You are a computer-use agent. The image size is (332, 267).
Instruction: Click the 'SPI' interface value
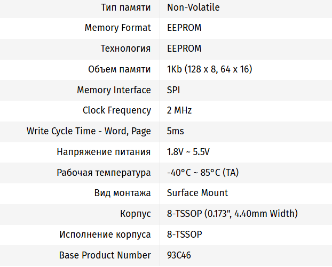click(x=173, y=90)
